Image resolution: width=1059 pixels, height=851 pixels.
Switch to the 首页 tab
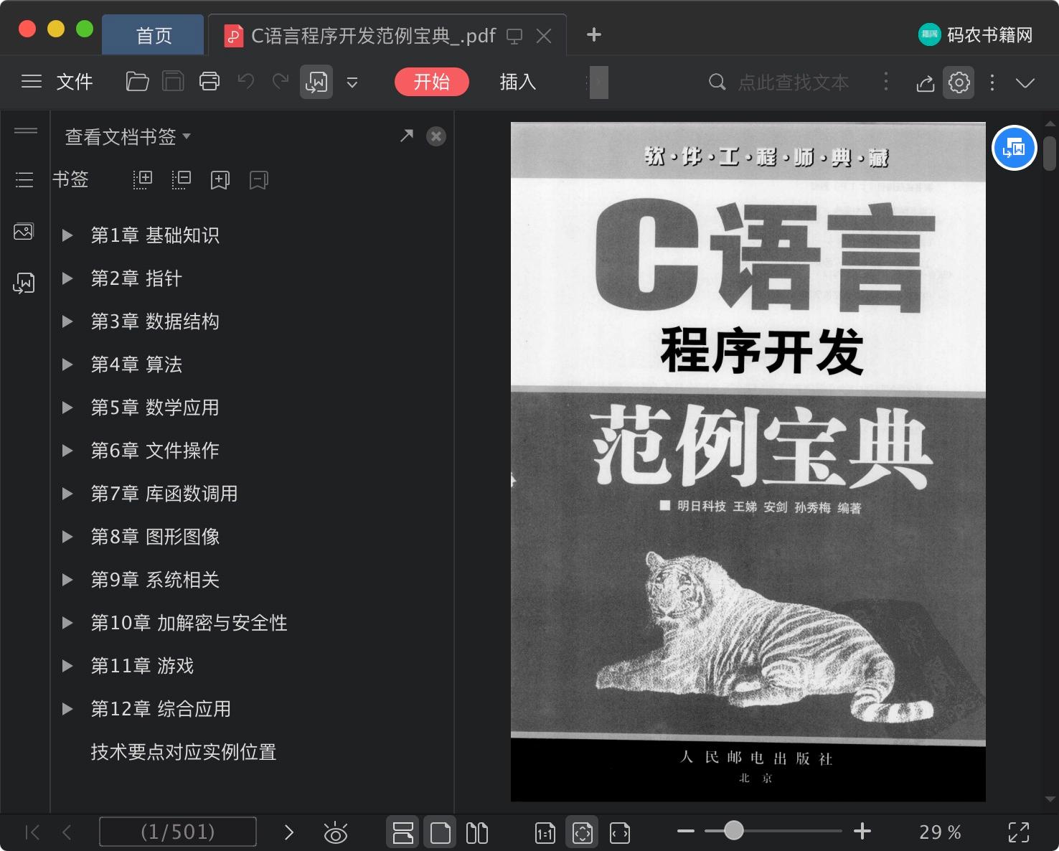click(x=154, y=35)
